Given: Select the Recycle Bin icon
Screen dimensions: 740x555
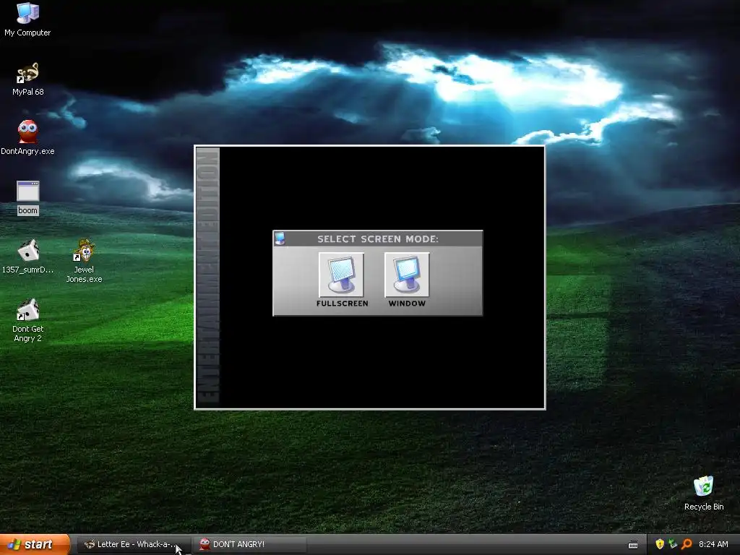Looking at the screenshot, I should 703,493.
